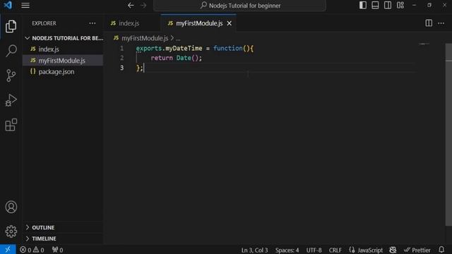Open the Search view

[11, 51]
